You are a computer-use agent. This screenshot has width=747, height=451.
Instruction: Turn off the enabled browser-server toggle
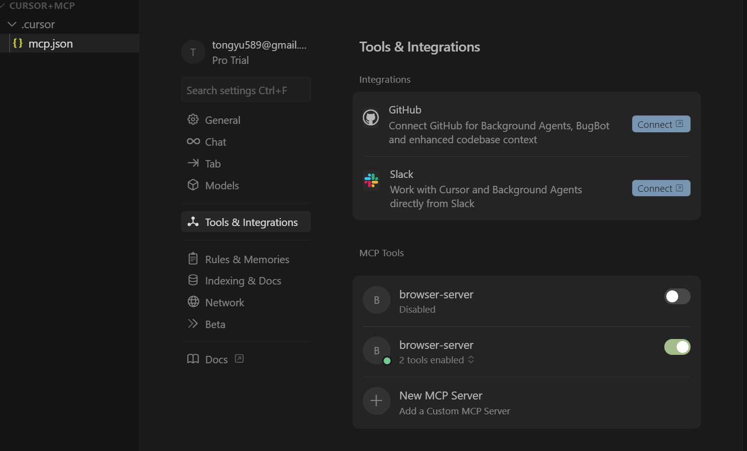(677, 347)
